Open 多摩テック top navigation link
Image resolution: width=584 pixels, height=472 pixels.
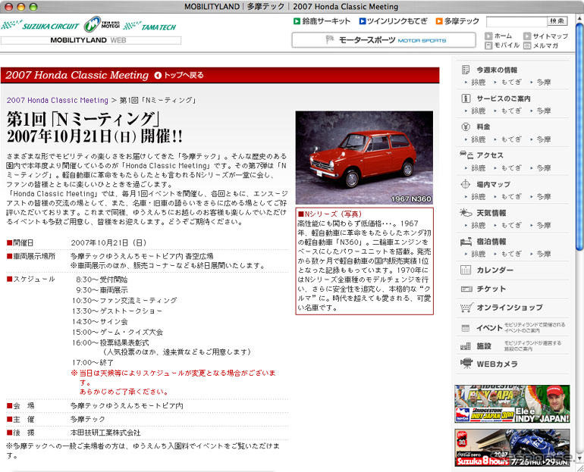[x=457, y=21]
